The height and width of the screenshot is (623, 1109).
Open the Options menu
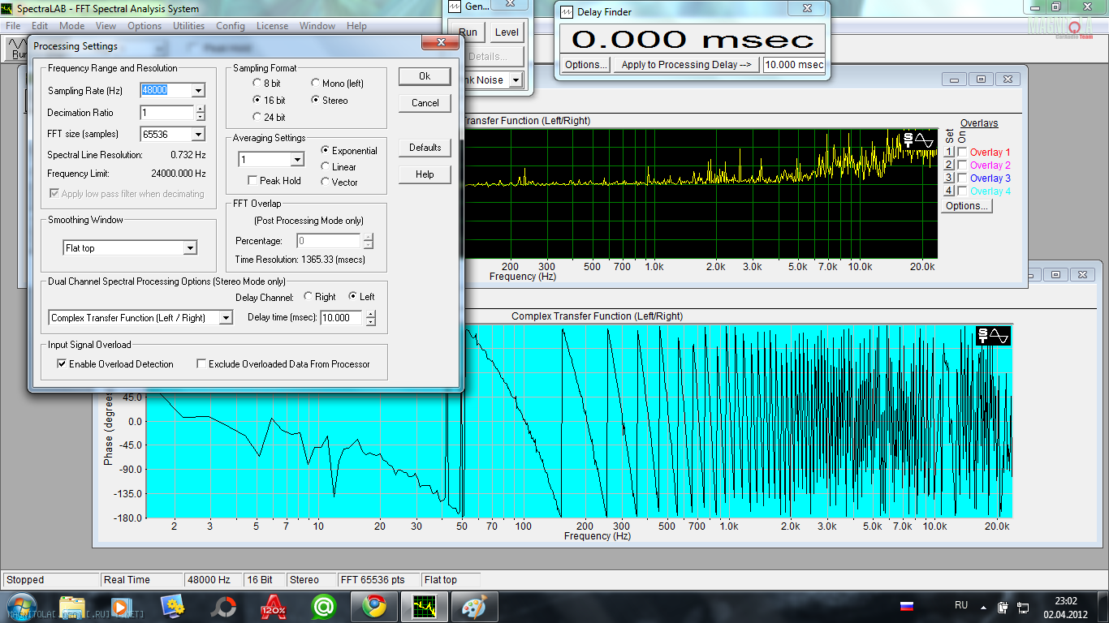pyautogui.click(x=145, y=26)
